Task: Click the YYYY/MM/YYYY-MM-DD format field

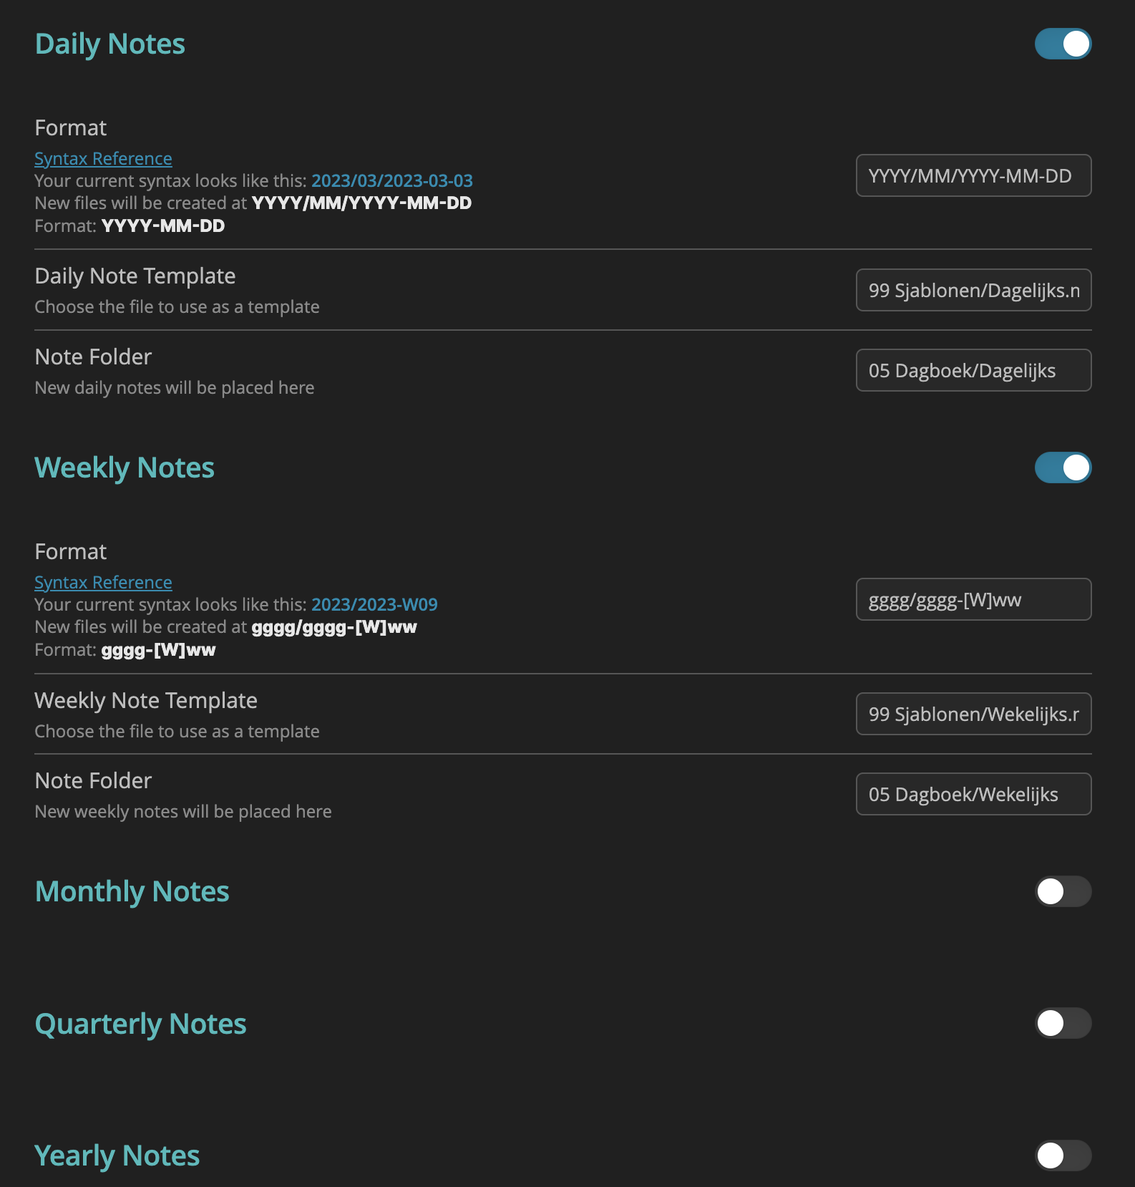Action: [x=973, y=175]
